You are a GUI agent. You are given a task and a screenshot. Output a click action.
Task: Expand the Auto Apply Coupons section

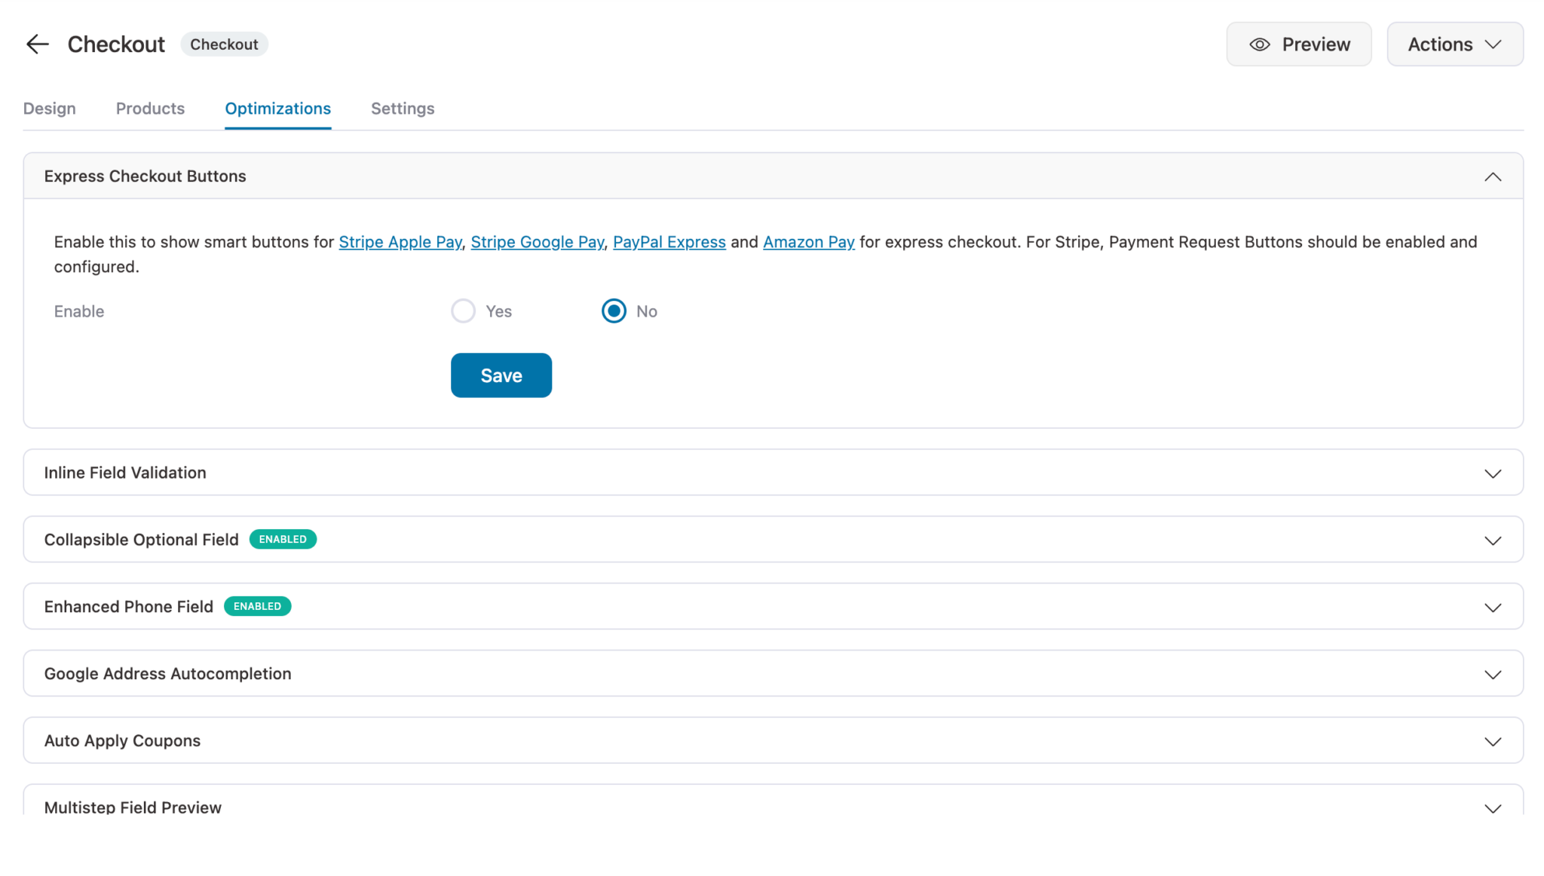pyautogui.click(x=1493, y=740)
